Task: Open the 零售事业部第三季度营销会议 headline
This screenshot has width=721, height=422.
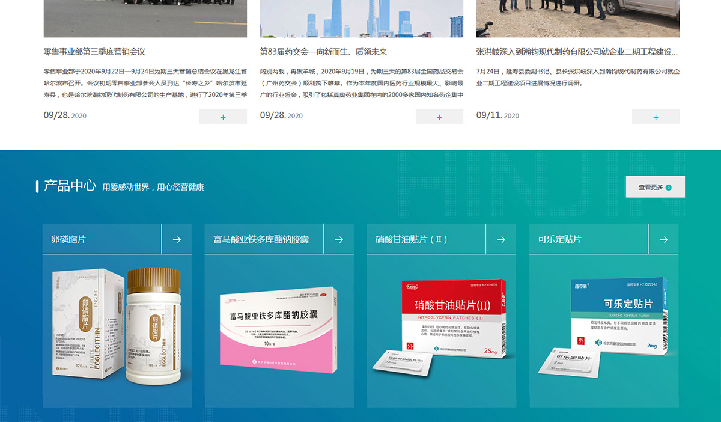Action: (x=94, y=52)
